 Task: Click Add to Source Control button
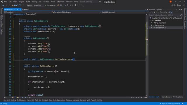[x=170, y=104]
